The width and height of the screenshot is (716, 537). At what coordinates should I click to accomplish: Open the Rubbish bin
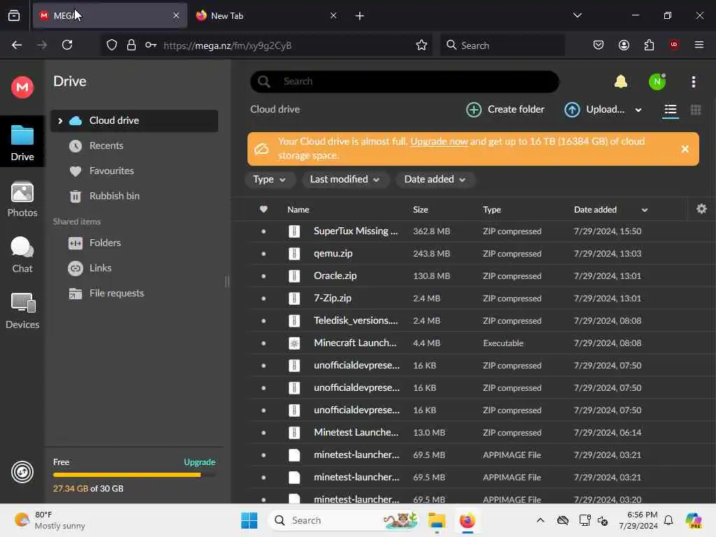(114, 196)
